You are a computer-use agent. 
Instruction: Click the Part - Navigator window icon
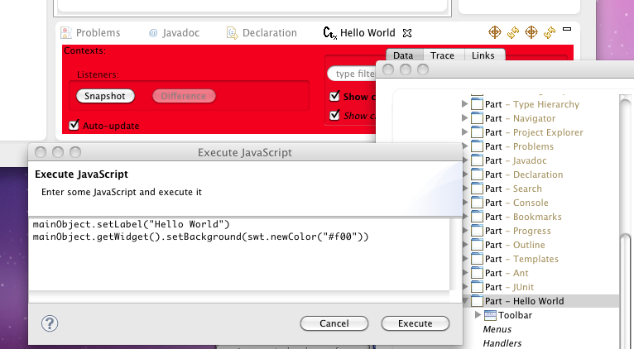coord(476,118)
